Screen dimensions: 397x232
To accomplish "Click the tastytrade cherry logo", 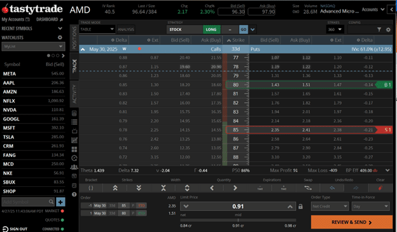I will tap(5, 9).
